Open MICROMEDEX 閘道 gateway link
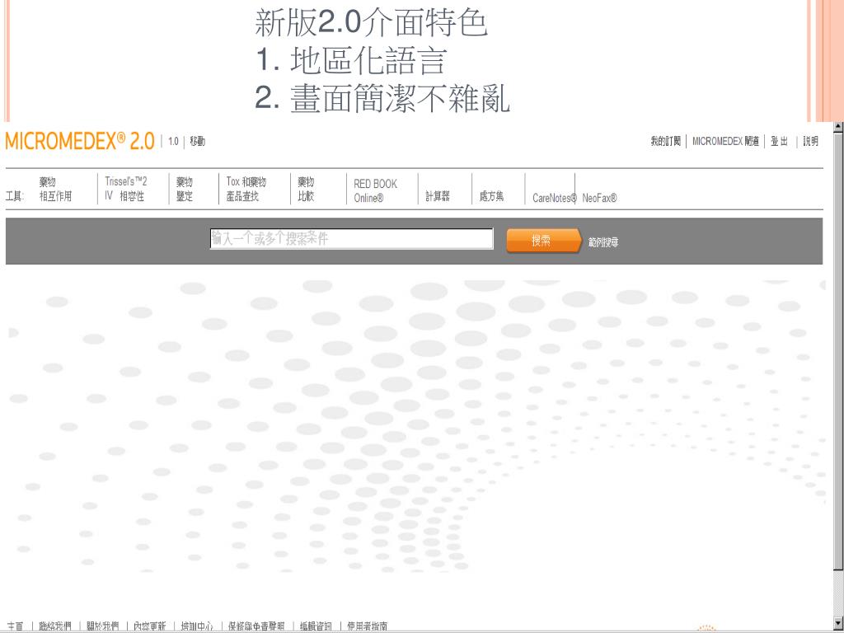844x633 pixels. (x=725, y=141)
